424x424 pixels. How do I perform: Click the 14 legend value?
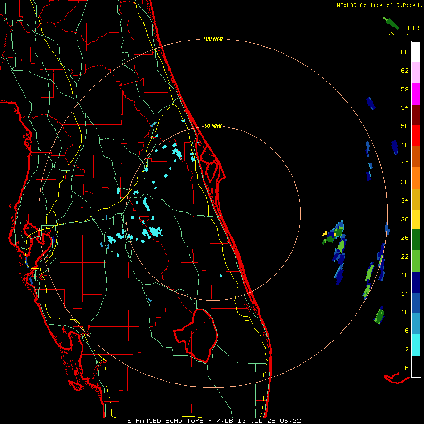coord(405,294)
